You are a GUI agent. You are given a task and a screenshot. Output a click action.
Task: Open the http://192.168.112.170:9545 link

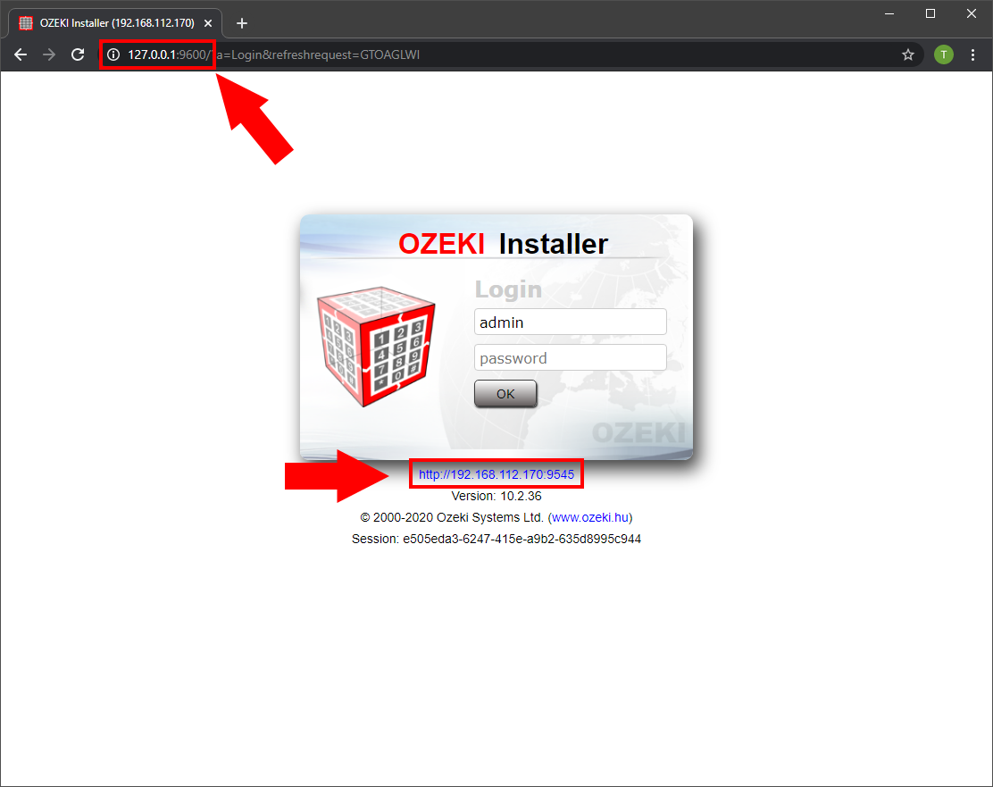496,474
